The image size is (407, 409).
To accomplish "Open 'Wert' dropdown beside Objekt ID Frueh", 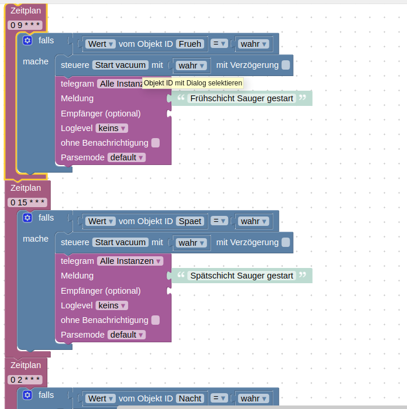I will pos(101,44).
